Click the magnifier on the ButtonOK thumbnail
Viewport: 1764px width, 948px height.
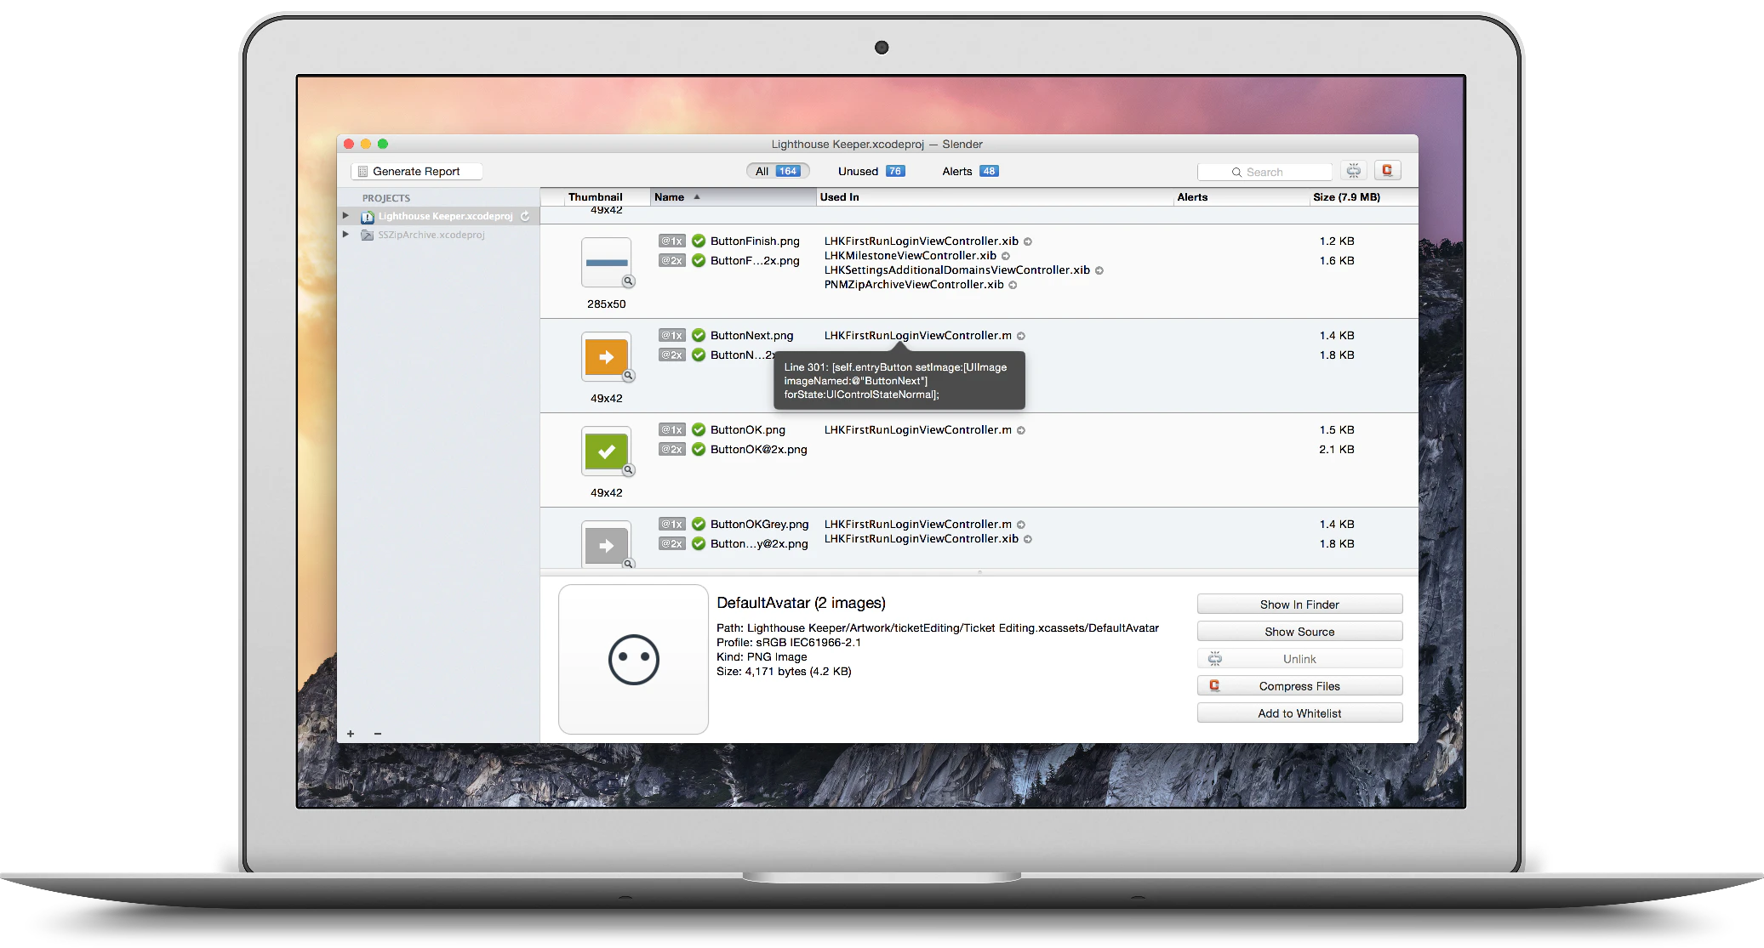628,470
